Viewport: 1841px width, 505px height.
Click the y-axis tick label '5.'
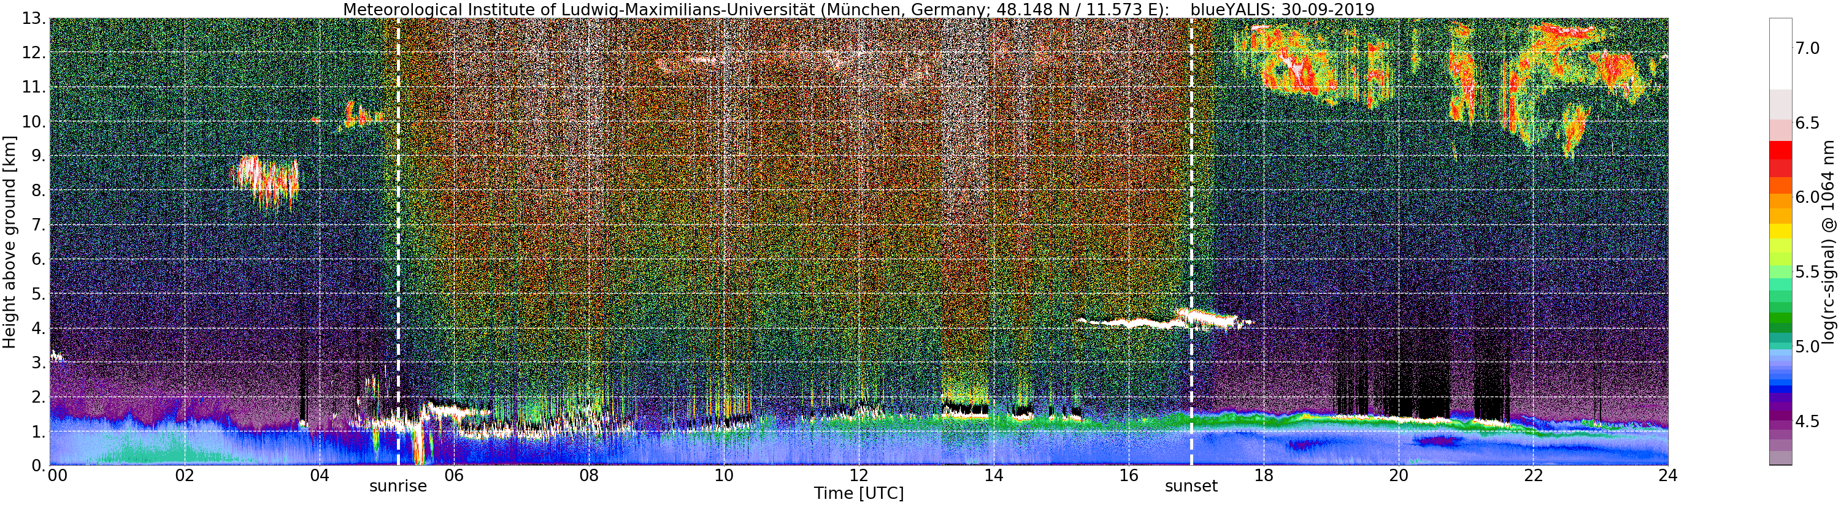coord(38,294)
